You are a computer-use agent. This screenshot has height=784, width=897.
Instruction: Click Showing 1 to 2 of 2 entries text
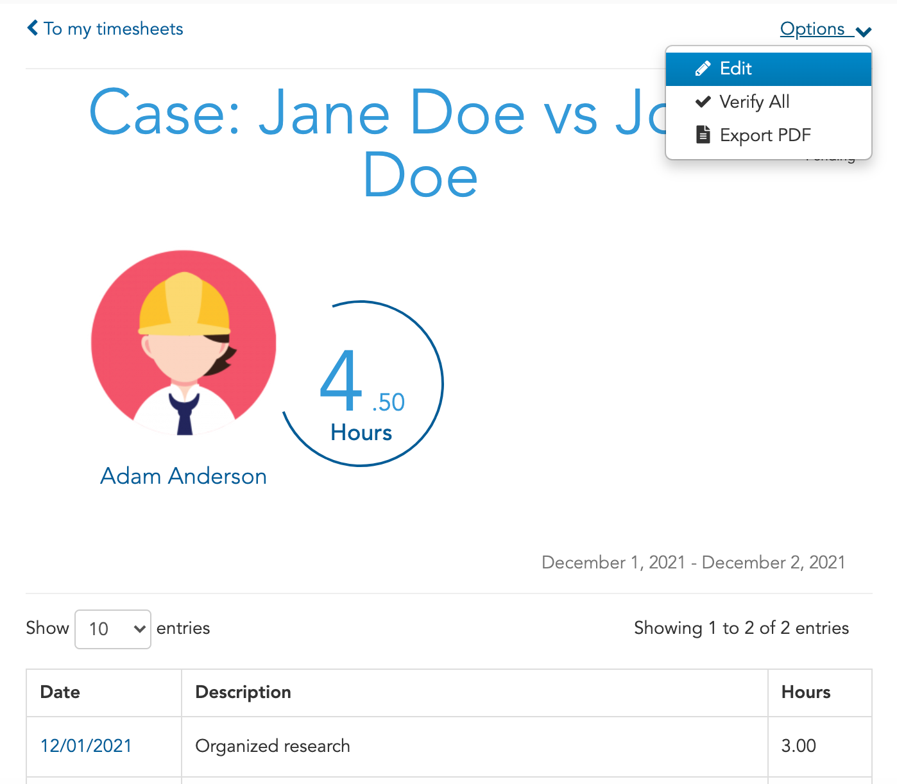click(x=741, y=628)
